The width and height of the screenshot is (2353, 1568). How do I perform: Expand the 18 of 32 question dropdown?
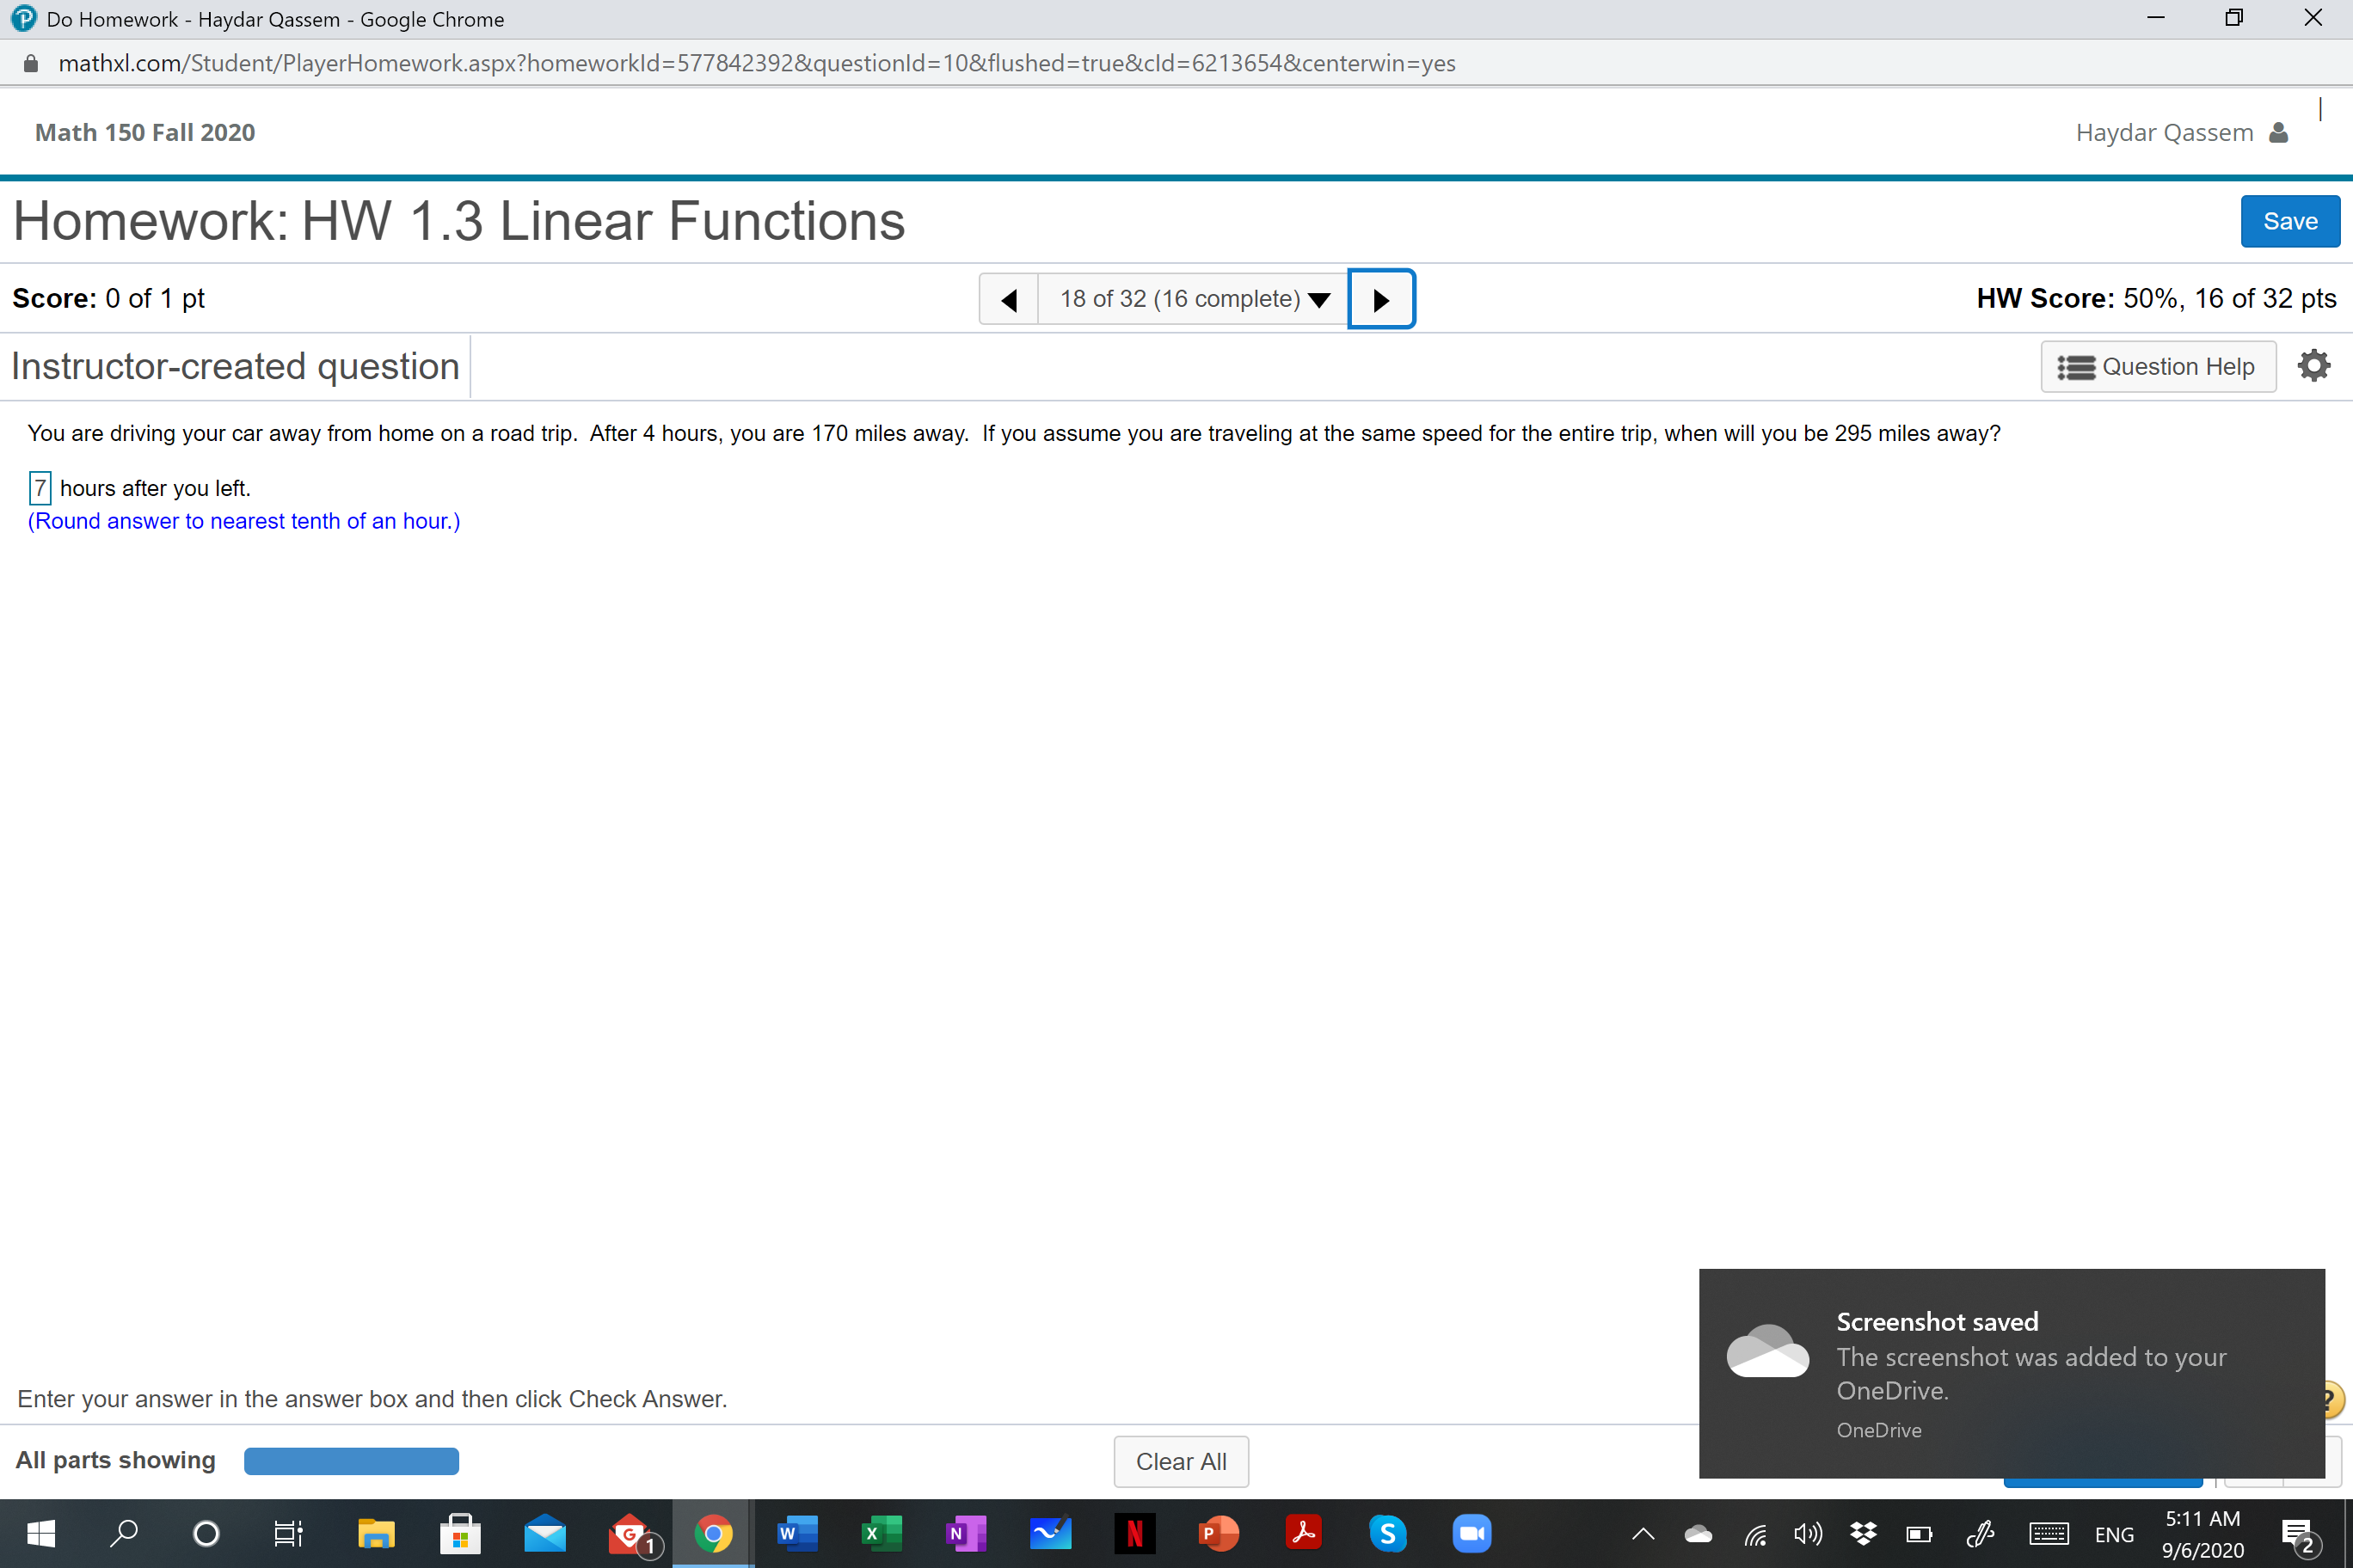point(1193,299)
